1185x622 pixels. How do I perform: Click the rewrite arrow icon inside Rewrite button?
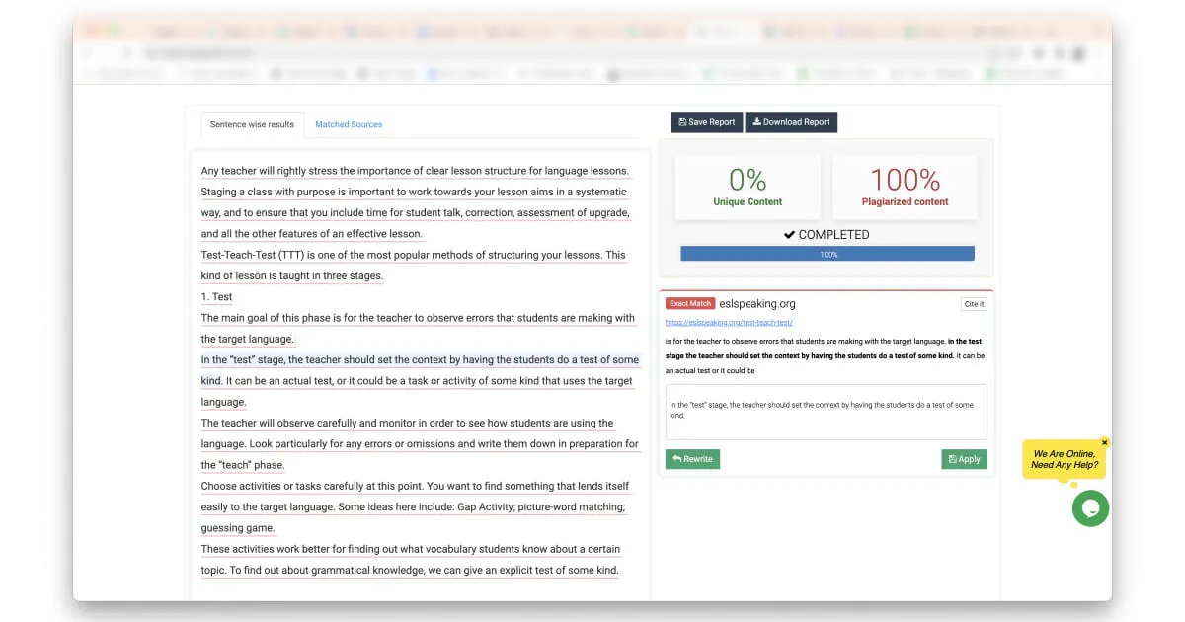(677, 459)
